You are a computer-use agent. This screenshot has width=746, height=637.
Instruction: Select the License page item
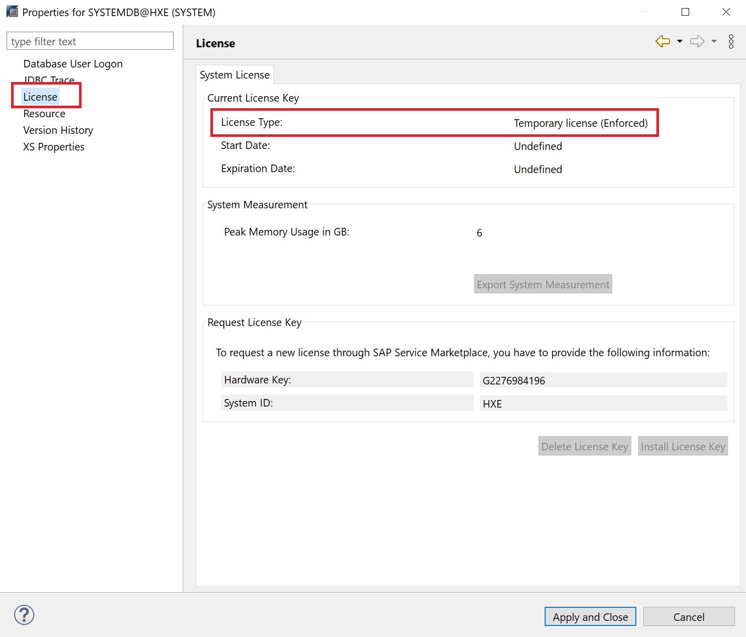40,97
